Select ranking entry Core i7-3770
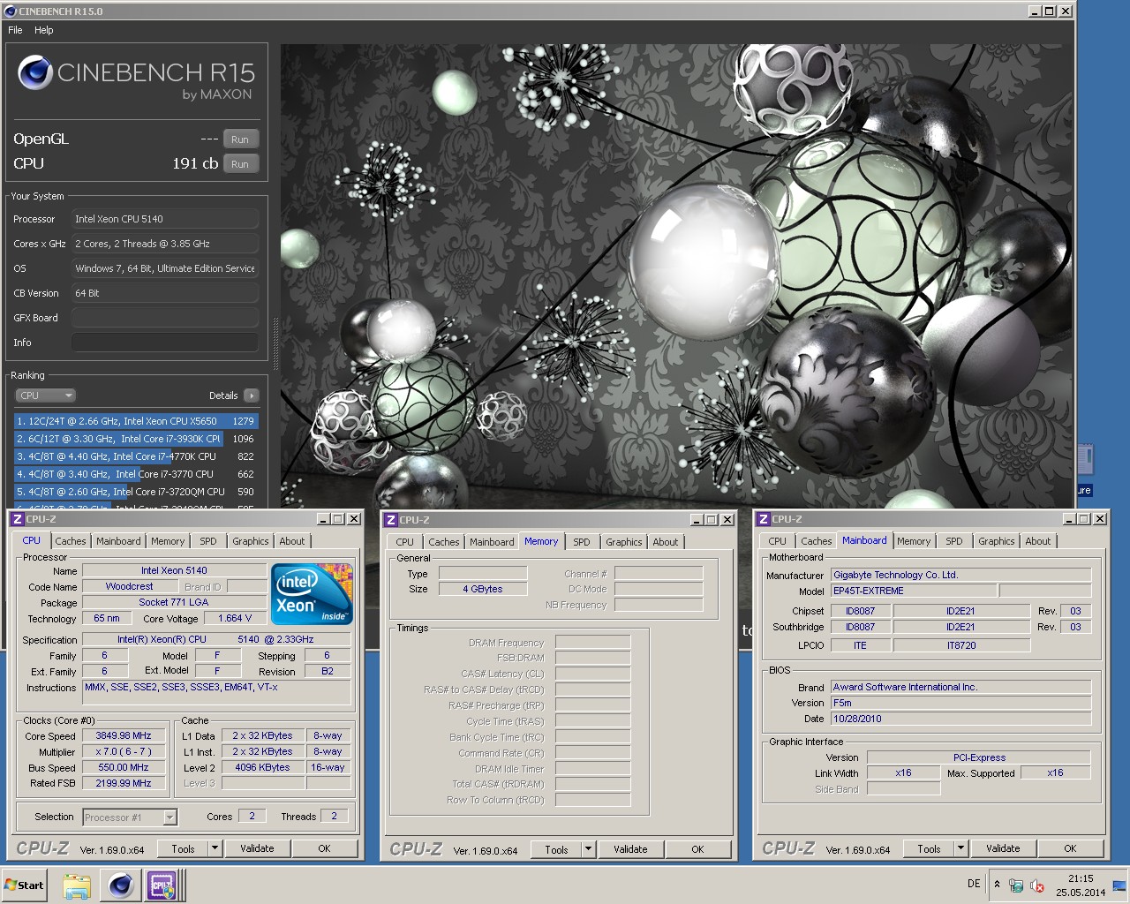The image size is (1130, 904). pyautogui.click(x=136, y=474)
